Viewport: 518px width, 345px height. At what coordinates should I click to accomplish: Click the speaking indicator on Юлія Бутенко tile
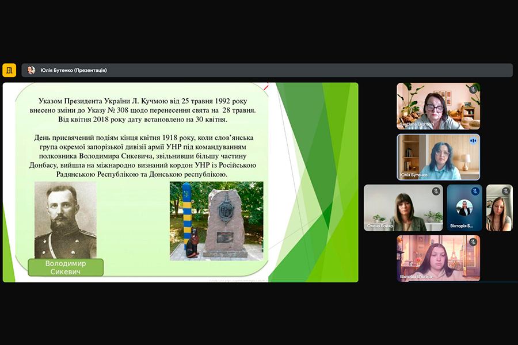pos(473,141)
